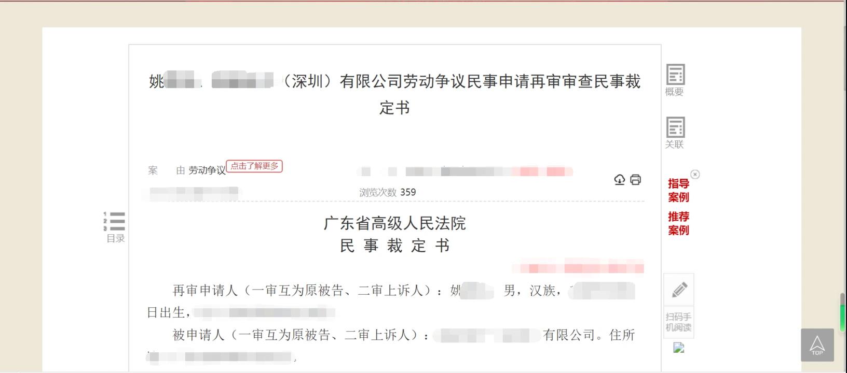Image resolution: width=847 pixels, height=373 pixels.
Task: Click the green vertical scrollbar thumb
Action: pyautogui.click(x=843, y=312)
